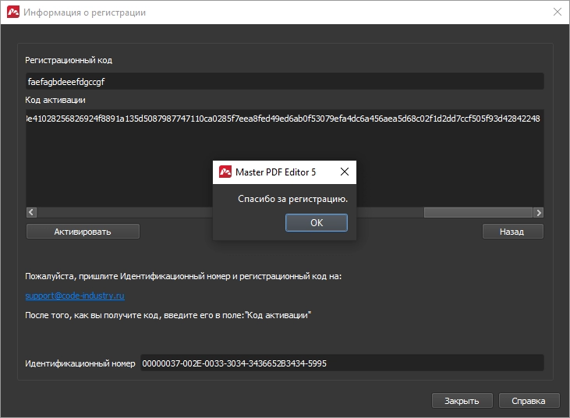Click the app icon in the message box title
The height and width of the screenshot is (418, 570).
[x=225, y=172]
